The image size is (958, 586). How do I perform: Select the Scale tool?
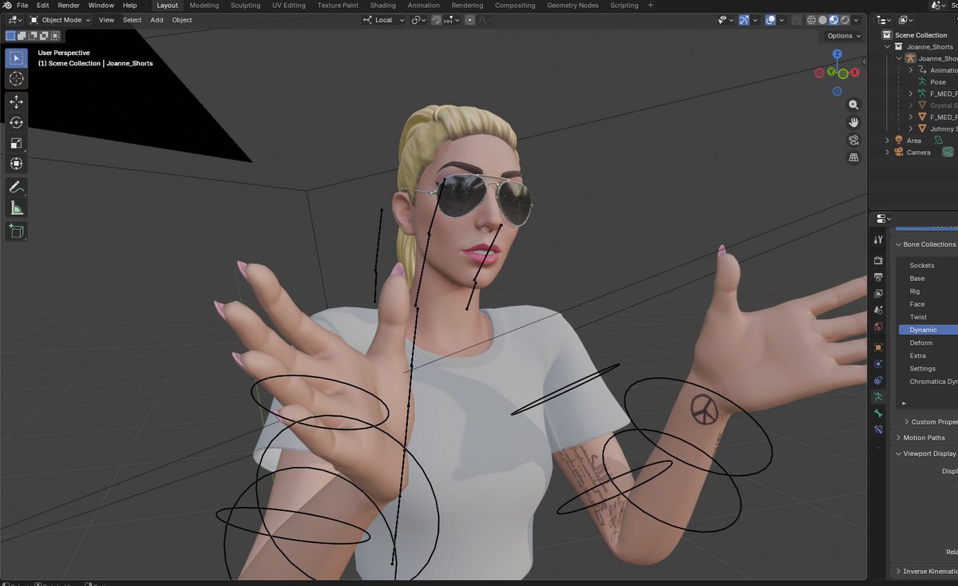pyautogui.click(x=16, y=144)
